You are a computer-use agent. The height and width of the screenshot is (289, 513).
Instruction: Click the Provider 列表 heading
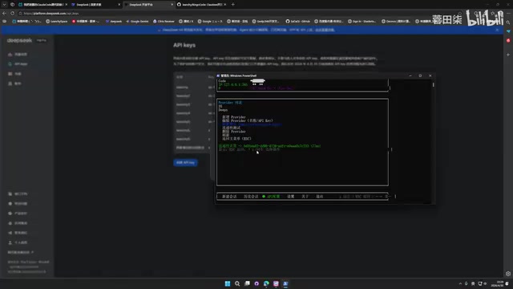click(x=230, y=103)
